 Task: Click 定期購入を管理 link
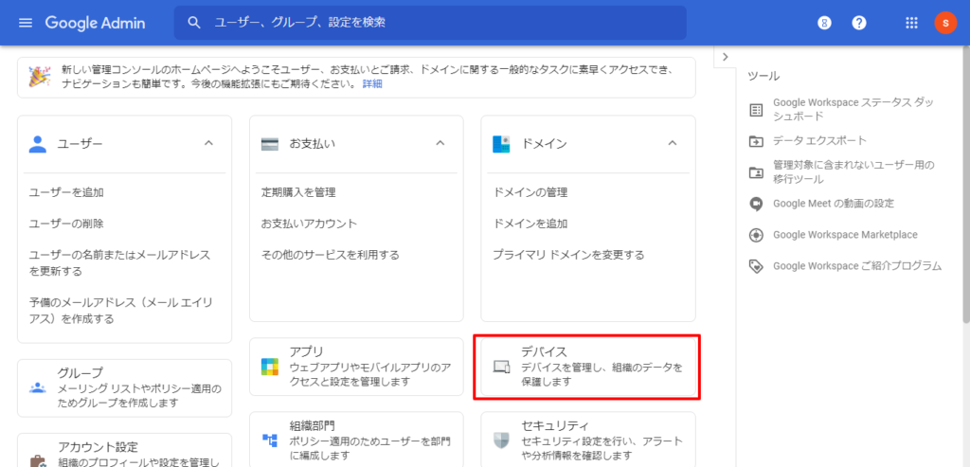tap(298, 192)
